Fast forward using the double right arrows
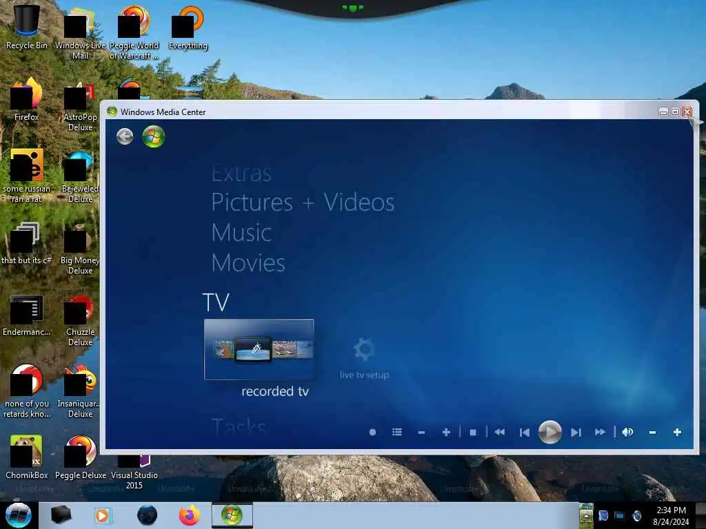This screenshot has height=529, width=706. [601, 433]
